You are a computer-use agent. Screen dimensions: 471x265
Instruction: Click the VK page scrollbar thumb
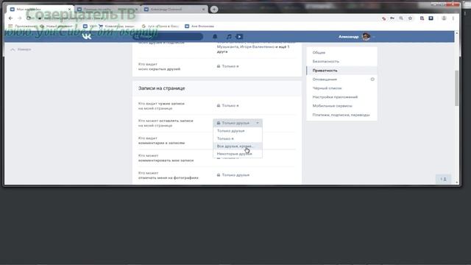456,88
